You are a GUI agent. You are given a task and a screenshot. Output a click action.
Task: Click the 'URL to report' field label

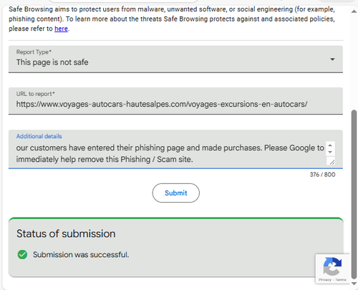[x=35, y=94]
